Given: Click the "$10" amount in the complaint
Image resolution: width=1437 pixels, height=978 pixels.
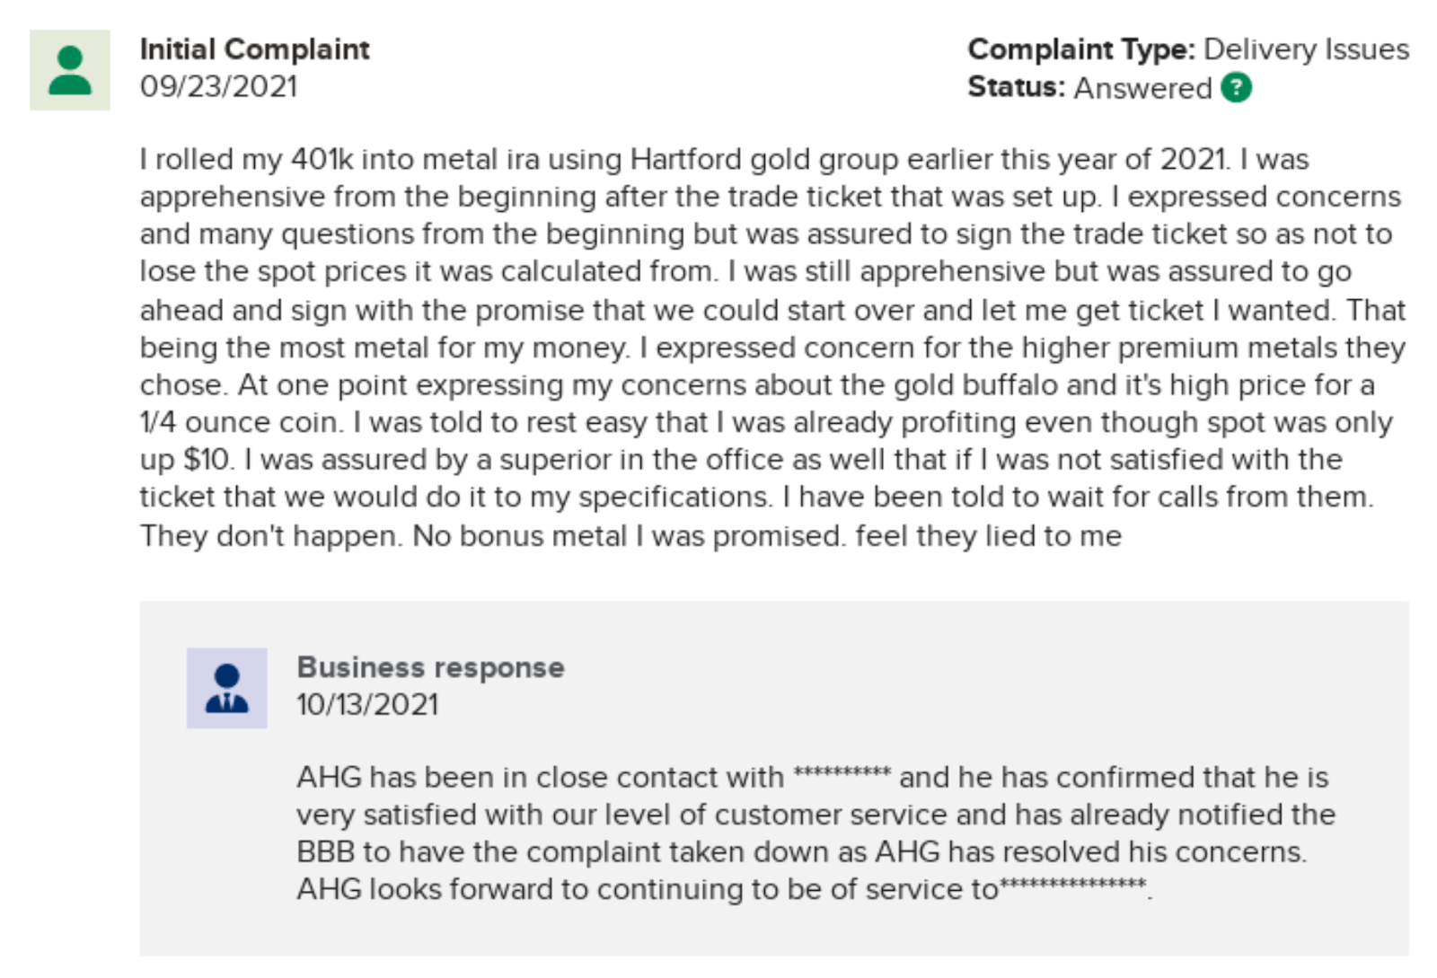Looking at the screenshot, I should click(207, 460).
